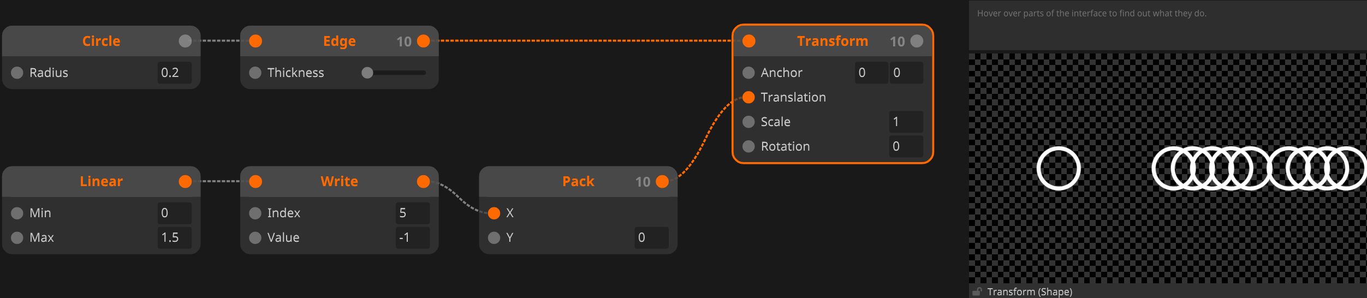
Task: Select the Write node title
Action: coord(339,182)
